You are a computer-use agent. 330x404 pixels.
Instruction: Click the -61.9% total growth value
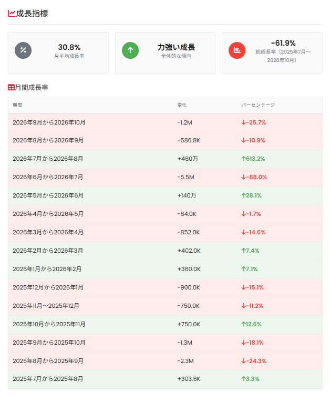coord(283,43)
